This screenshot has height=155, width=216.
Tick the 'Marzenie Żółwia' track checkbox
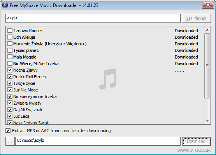click(10, 44)
